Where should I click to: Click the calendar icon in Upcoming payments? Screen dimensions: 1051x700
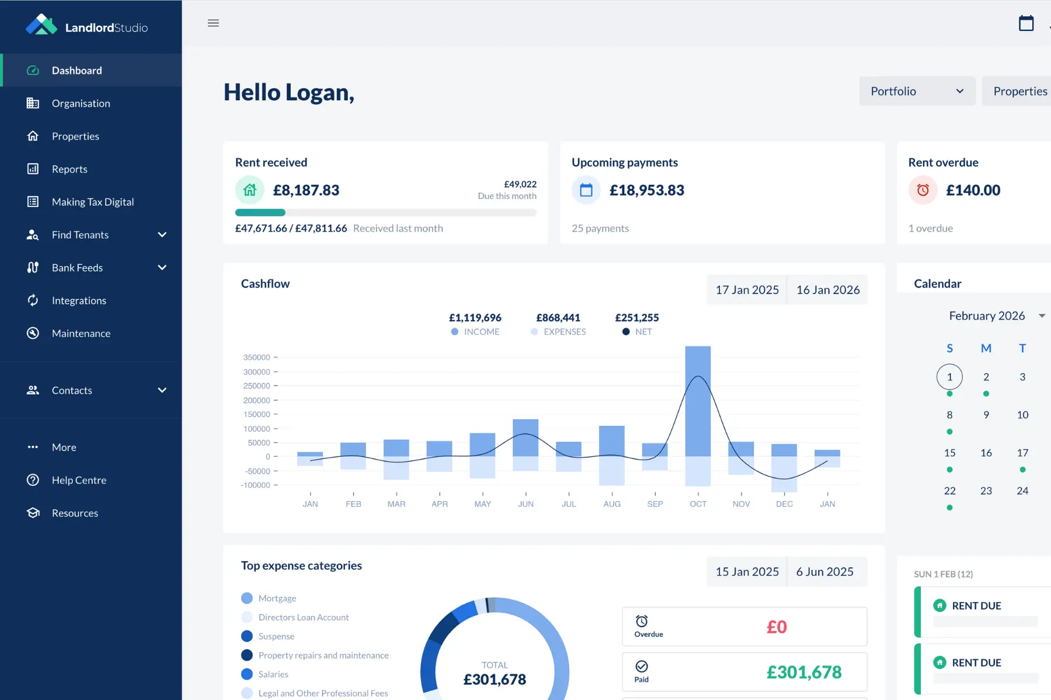coord(586,190)
